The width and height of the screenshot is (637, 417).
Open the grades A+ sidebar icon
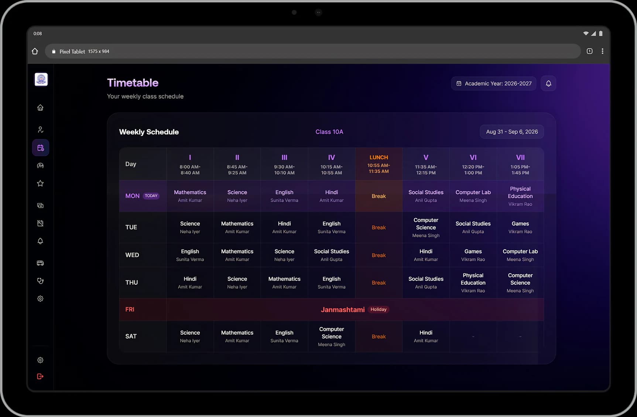[x=40, y=165]
